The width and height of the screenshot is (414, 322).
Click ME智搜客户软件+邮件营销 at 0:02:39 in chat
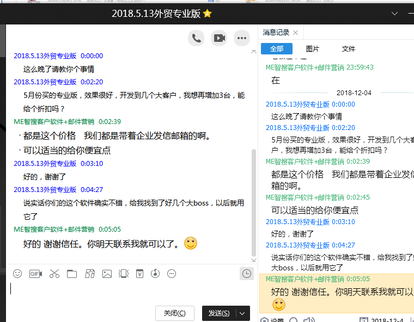(x=54, y=122)
